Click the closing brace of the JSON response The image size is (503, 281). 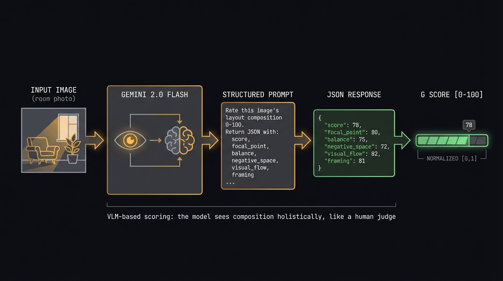(319, 168)
